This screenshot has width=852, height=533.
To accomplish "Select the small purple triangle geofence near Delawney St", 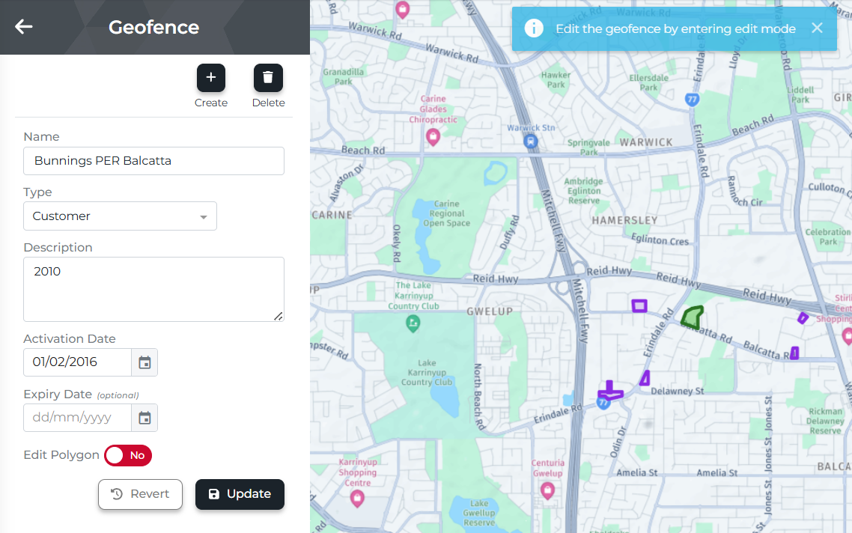I will coord(645,378).
